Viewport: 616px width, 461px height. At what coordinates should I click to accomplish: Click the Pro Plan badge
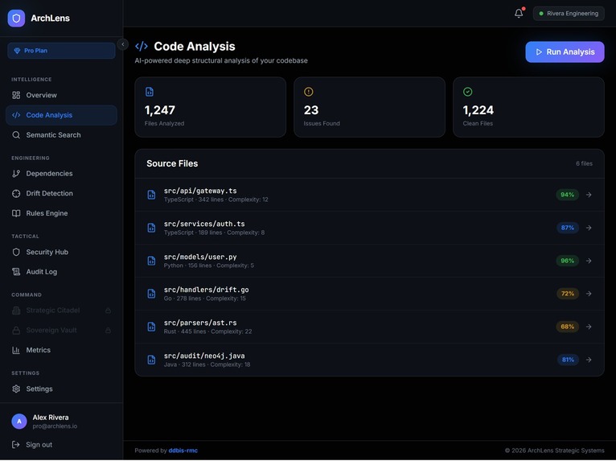tap(61, 51)
